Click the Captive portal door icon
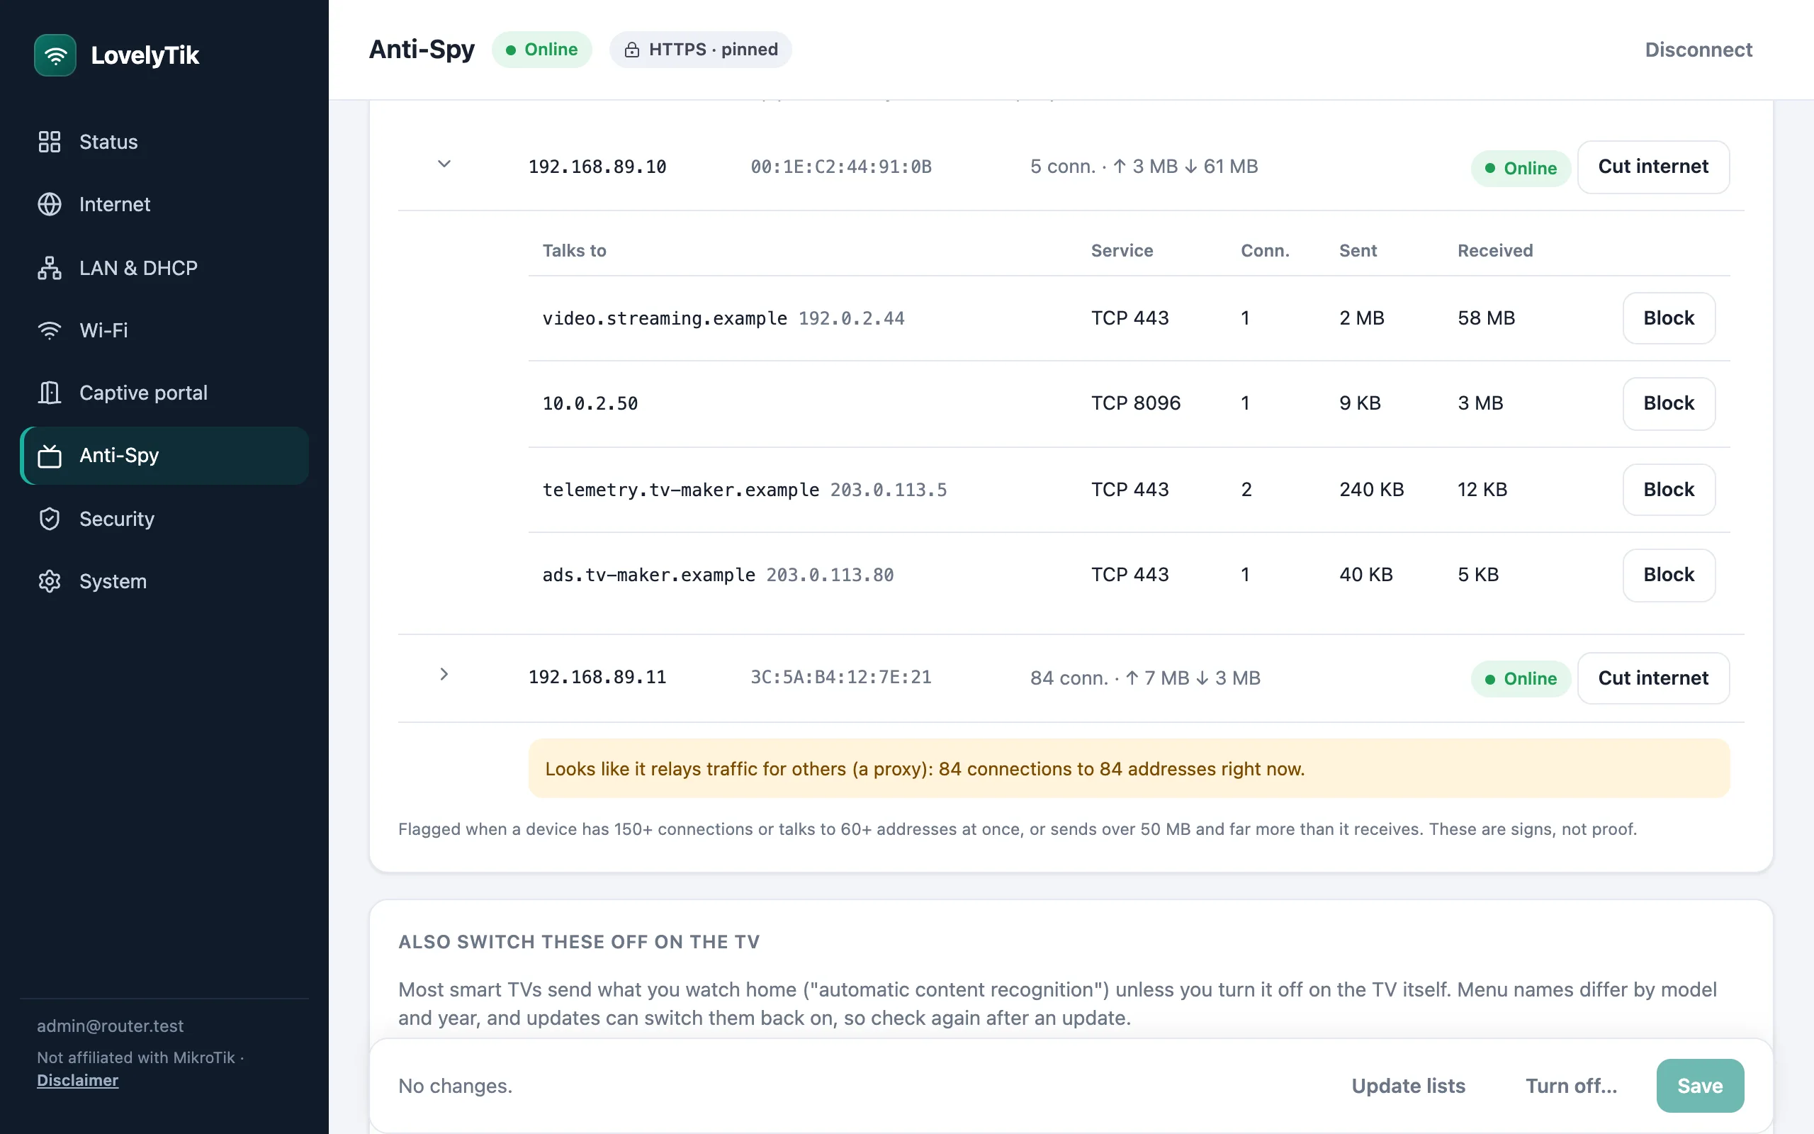This screenshot has height=1134, width=1814. click(x=50, y=392)
